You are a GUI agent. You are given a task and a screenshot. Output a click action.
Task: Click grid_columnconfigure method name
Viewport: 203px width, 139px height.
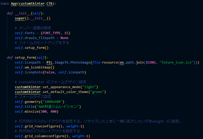coord(45,136)
